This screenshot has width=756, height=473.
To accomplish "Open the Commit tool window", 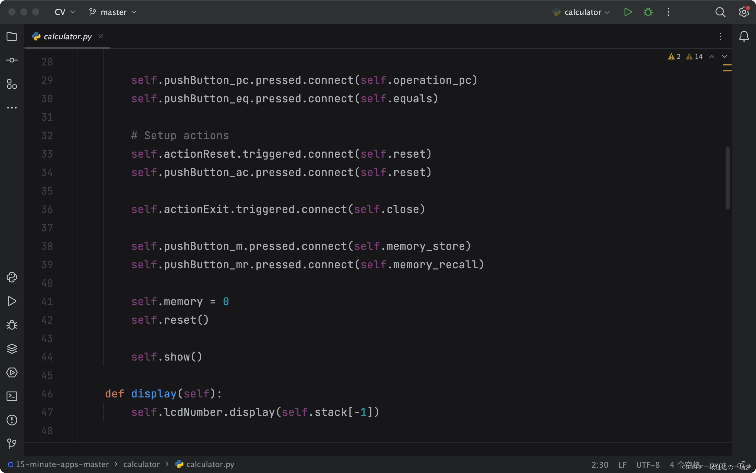I will coord(12,60).
